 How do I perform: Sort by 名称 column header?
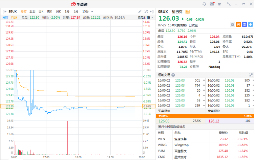177,133
